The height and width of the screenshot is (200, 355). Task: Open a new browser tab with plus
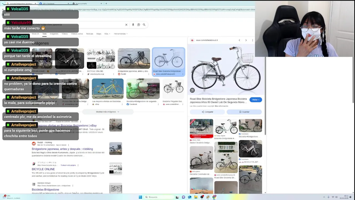pos(106,3)
